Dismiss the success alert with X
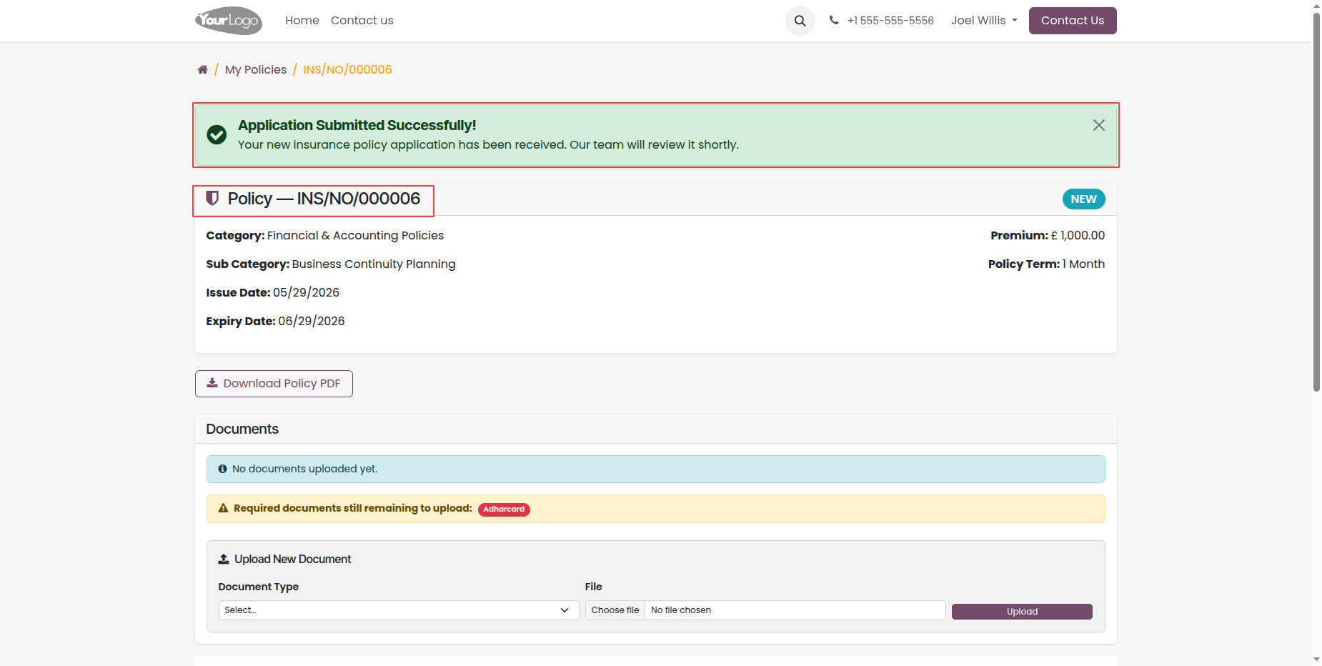Image resolution: width=1322 pixels, height=666 pixels. coord(1099,125)
